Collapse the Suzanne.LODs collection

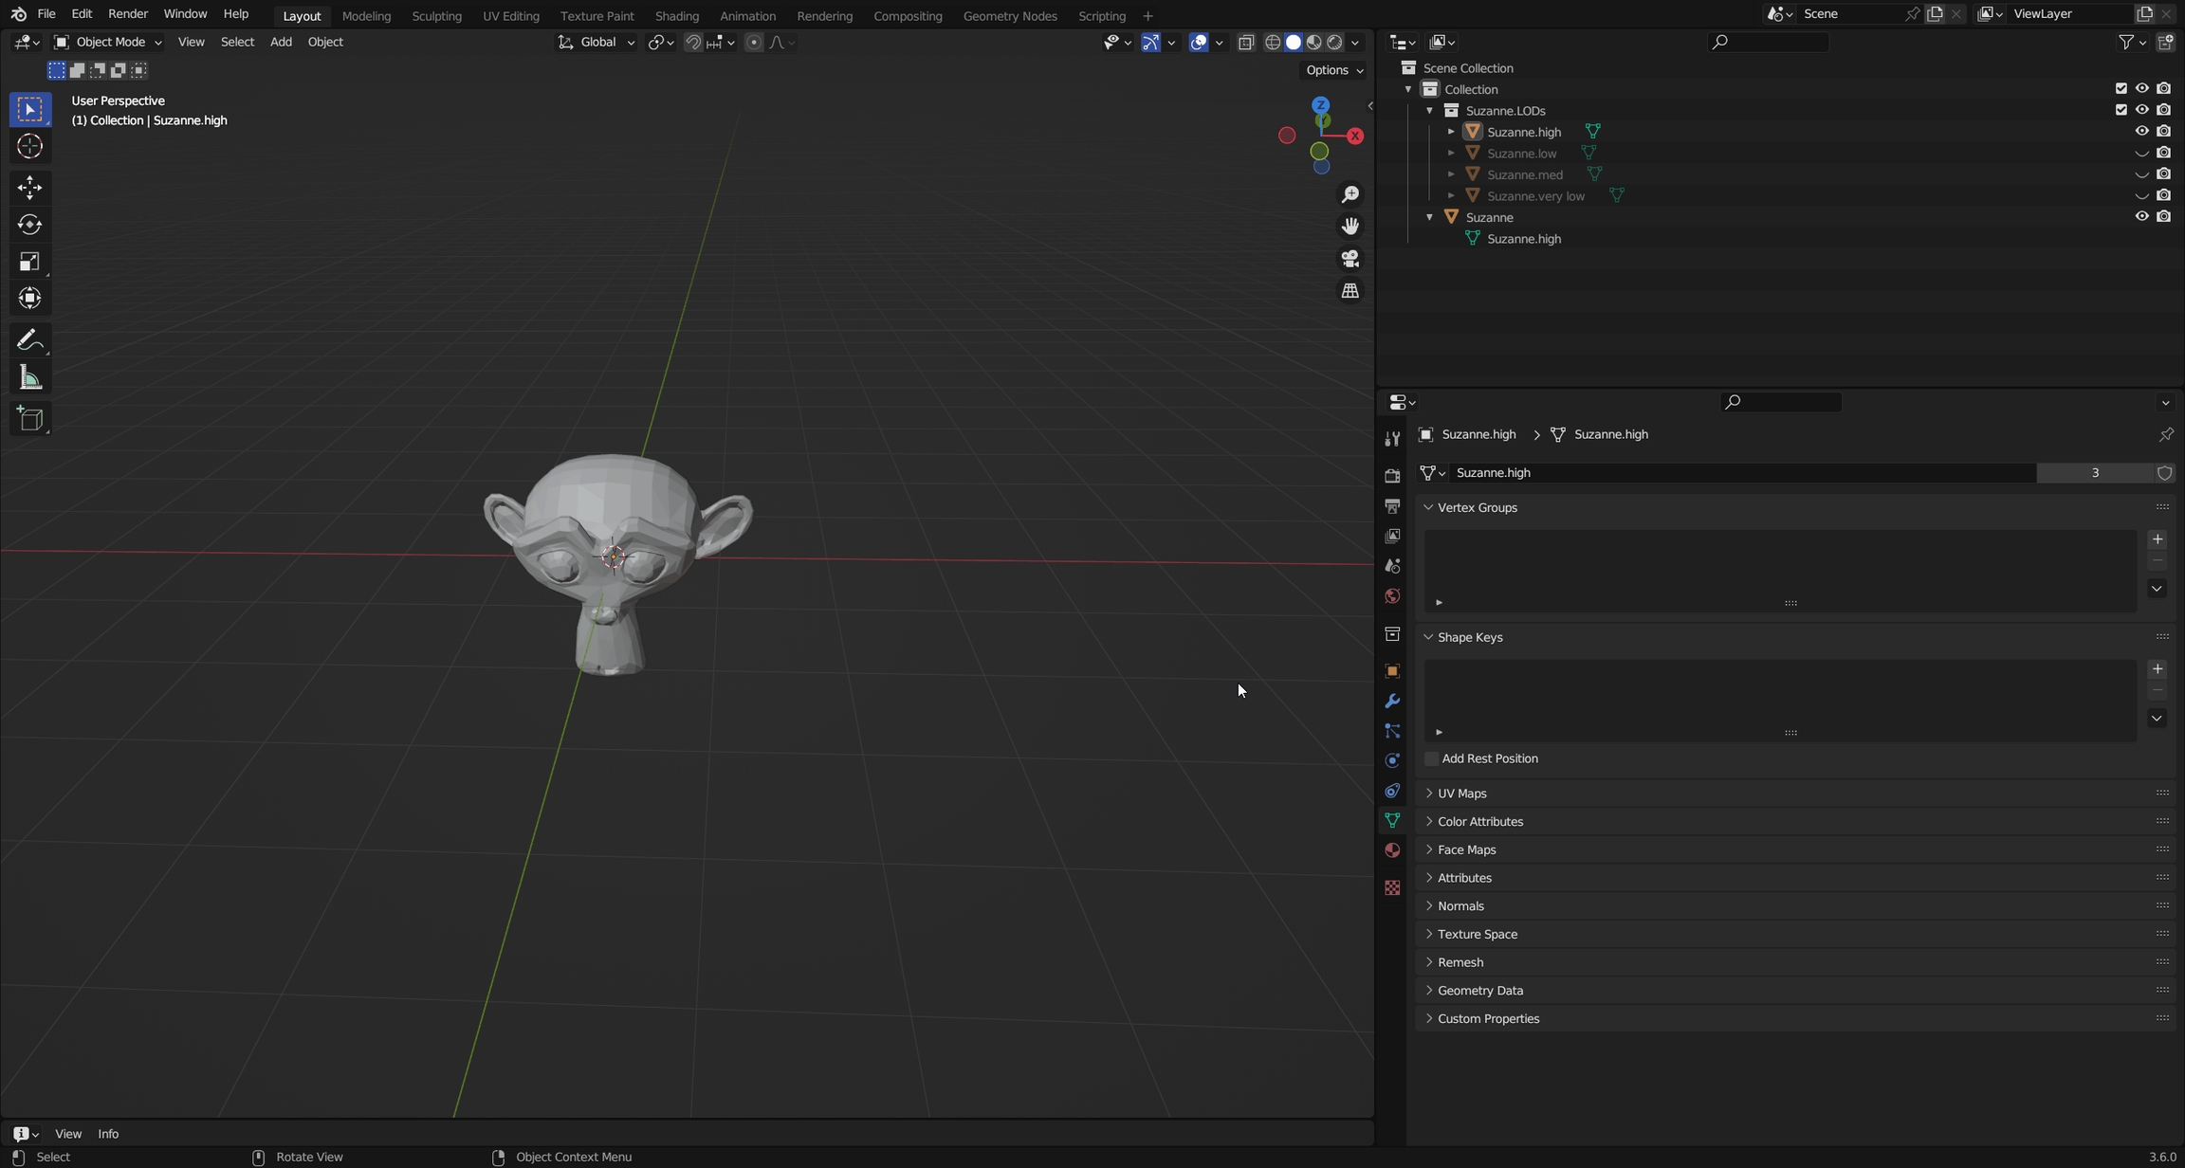(1429, 110)
